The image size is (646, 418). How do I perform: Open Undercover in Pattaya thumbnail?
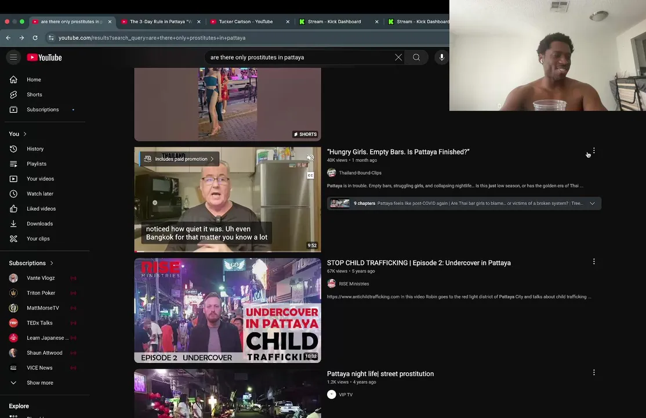click(227, 310)
